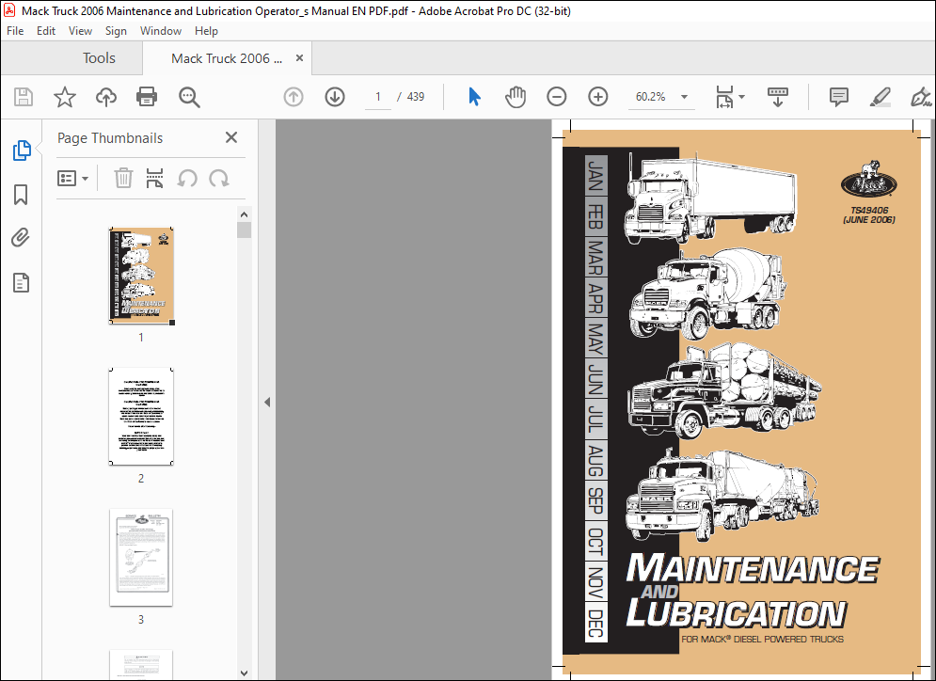This screenshot has width=936, height=681.
Task: Open thumbnails options dropdown menu
Action: (x=72, y=178)
